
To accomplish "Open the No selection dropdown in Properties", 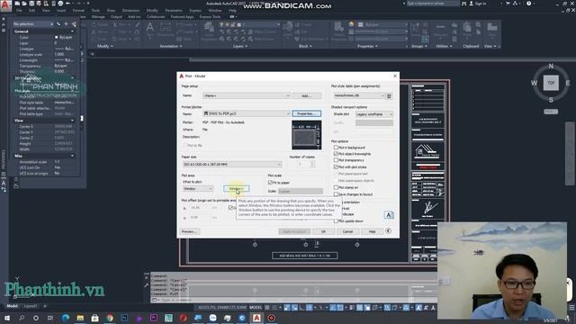I will click(x=33, y=24).
